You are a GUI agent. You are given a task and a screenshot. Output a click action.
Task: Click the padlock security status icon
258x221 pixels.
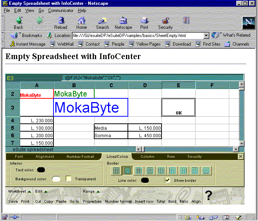[x=5, y=217]
